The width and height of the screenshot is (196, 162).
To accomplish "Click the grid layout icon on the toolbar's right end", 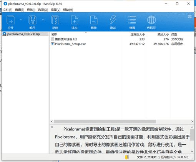I will click(x=190, y=17).
